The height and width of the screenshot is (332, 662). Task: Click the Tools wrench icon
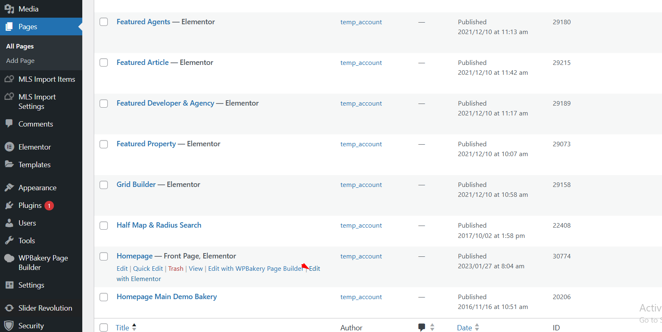pos(9,240)
